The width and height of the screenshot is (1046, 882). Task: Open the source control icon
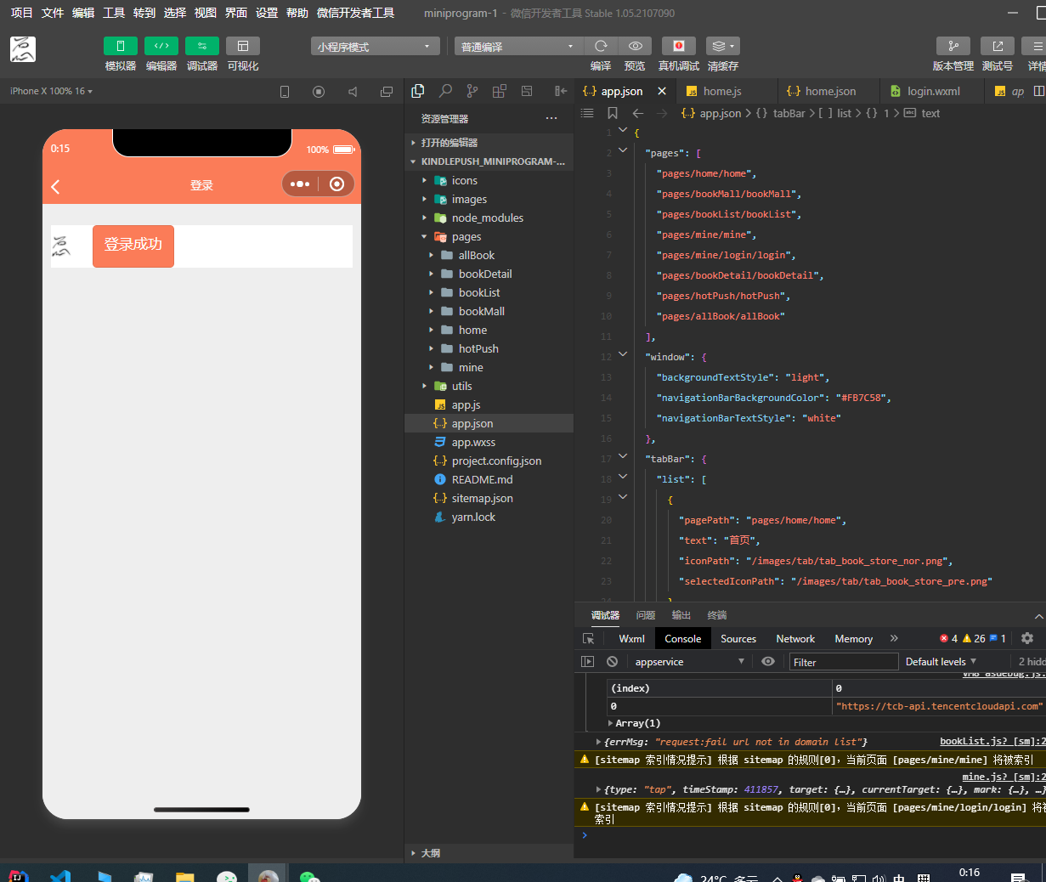[x=472, y=91]
